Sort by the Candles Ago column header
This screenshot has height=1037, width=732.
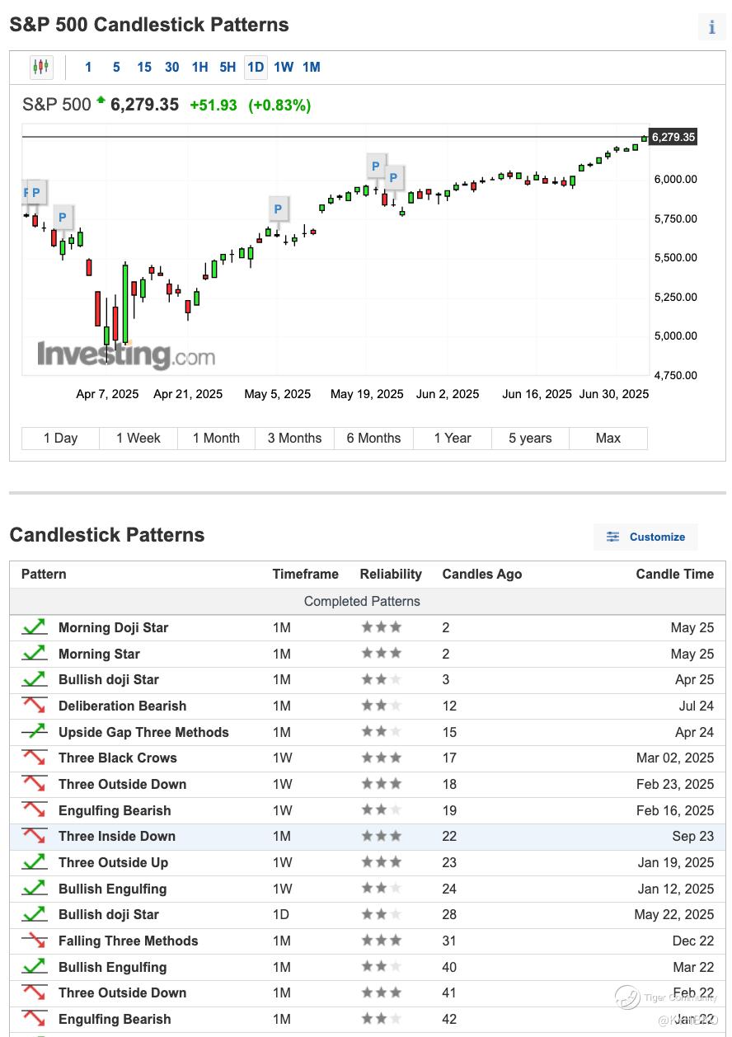(482, 575)
